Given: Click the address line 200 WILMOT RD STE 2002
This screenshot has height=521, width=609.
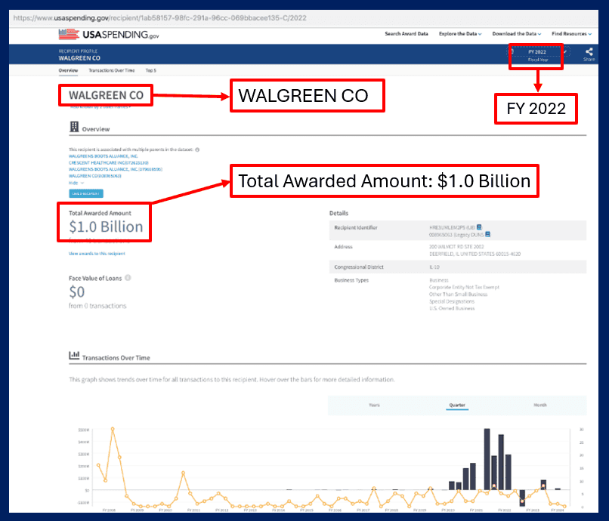Looking at the screenshot, I should point(456,246).
